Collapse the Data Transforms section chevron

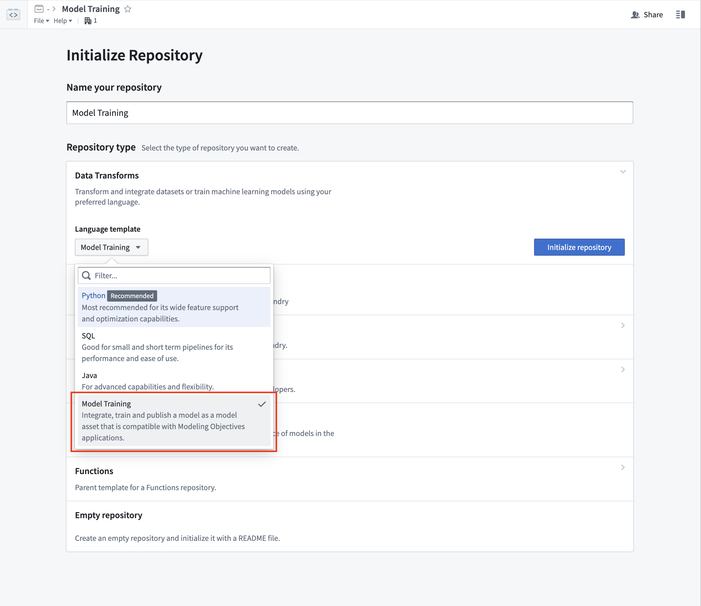click(623, 172)
